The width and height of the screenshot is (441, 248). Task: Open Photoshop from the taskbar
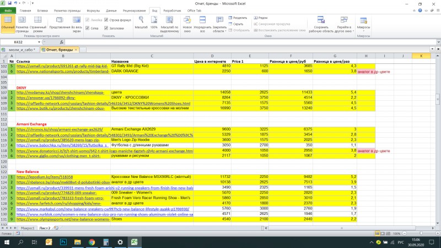click(x=63, y=242)
